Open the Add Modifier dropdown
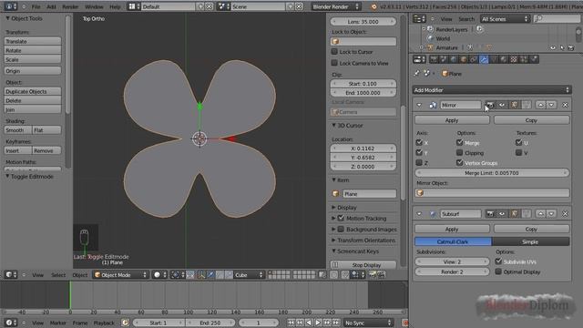This screenshot has height=328, width=583. coord(492,90)
